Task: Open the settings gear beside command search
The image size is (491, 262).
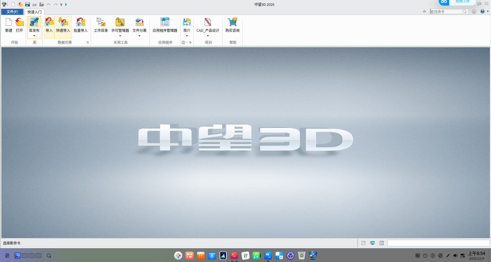Action: coord(474,11)
